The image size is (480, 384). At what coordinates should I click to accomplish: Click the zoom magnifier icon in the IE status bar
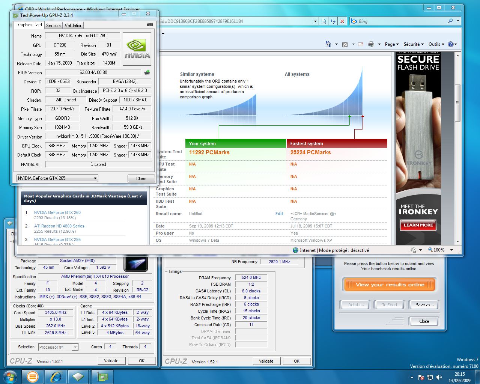(430, 250)
